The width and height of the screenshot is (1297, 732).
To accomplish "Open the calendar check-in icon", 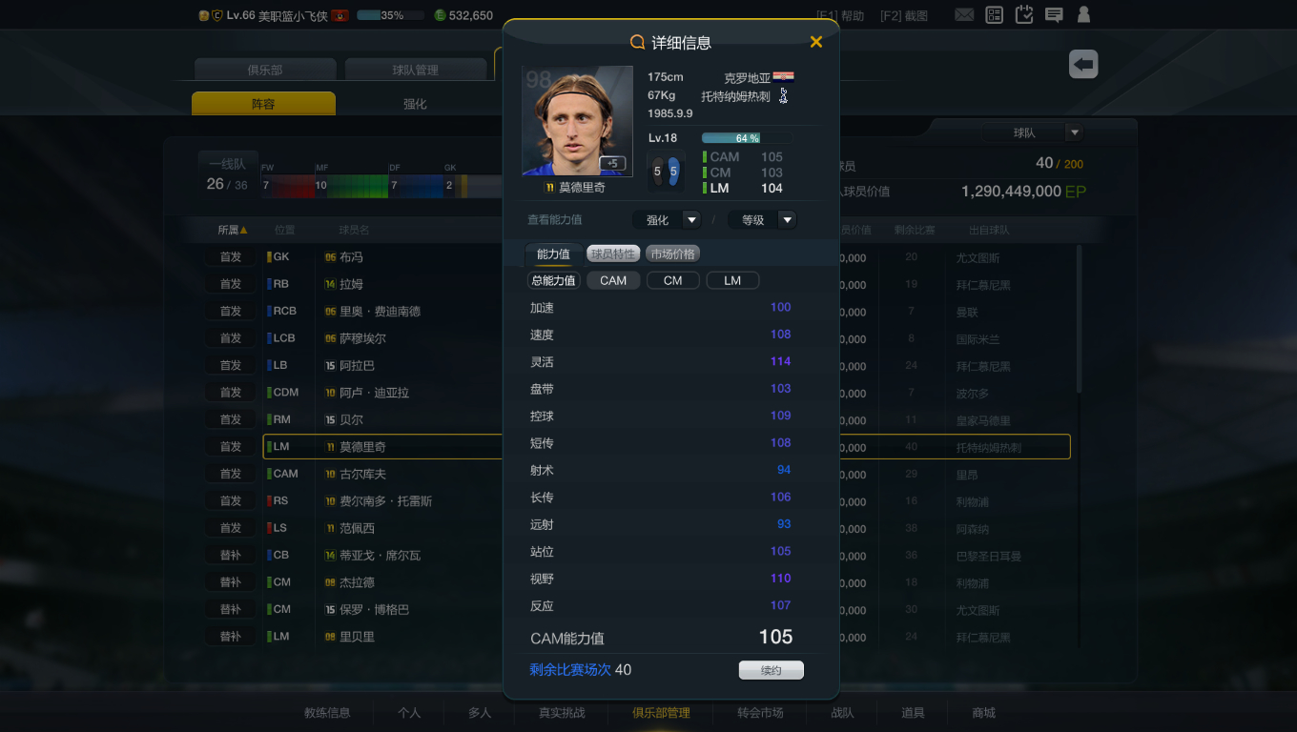I will (x=1024, y=14).
